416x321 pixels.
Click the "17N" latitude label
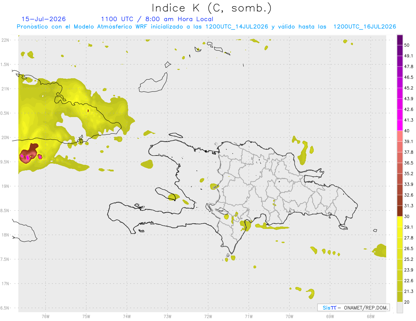point(5,284)
